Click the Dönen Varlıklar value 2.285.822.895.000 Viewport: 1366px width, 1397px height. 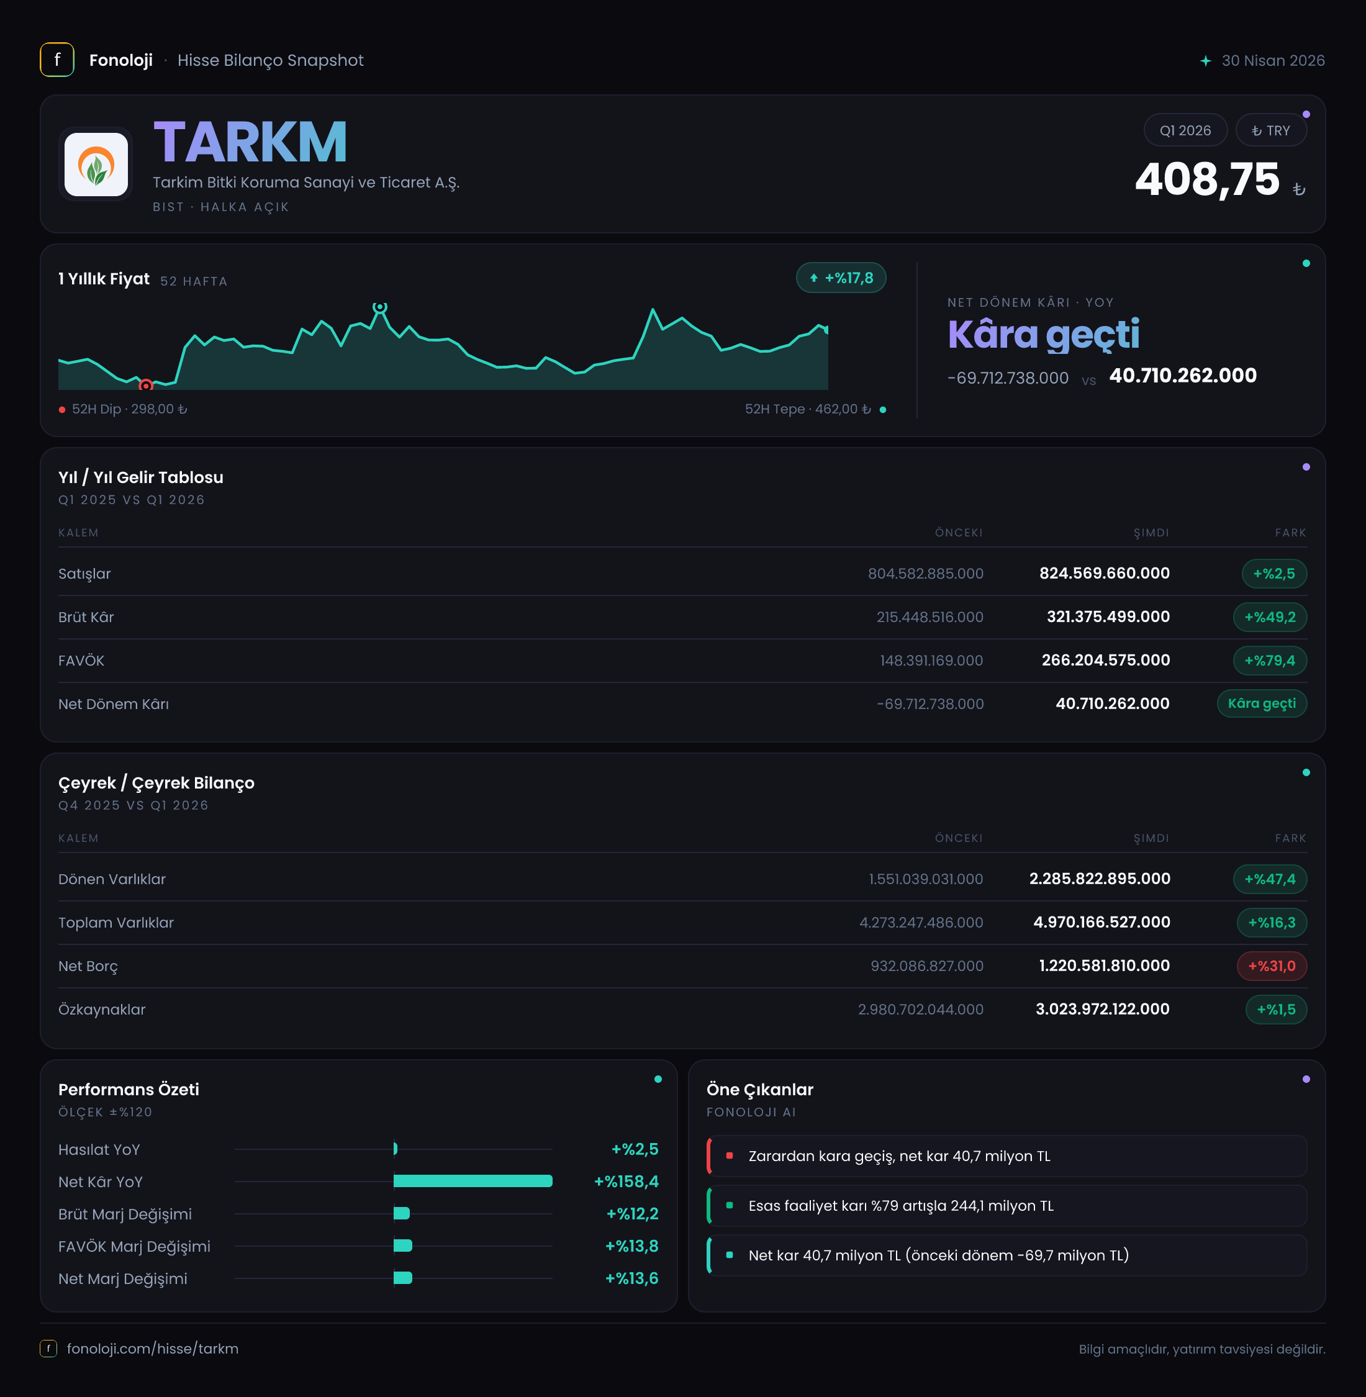coord(1100,878)
